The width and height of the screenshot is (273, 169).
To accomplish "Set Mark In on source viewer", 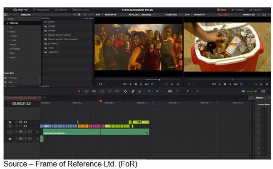I will [x=172, y=84].
